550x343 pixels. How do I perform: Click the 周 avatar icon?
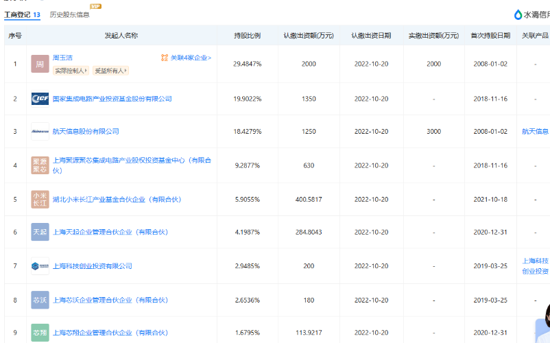(40, 64)
